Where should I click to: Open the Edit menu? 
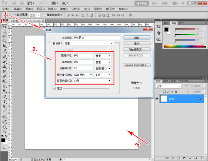18,9
